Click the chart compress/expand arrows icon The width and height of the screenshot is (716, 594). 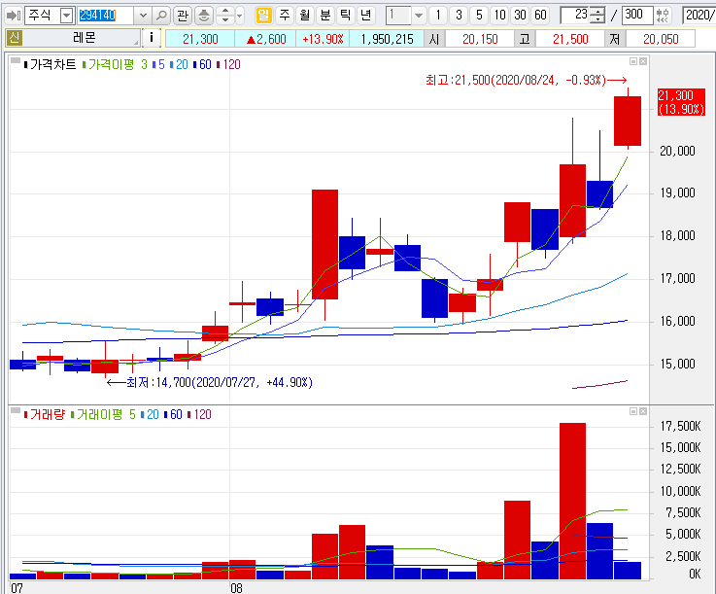[663, 16]
